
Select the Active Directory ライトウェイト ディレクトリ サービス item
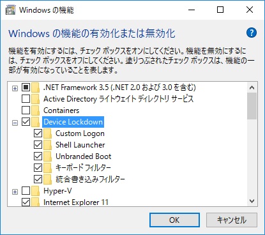[118, 99]
